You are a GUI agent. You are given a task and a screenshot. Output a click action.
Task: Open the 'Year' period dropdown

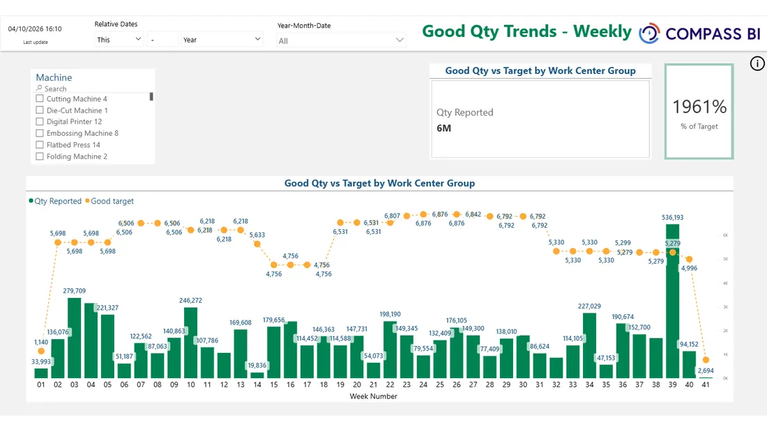tap(222, 40)
